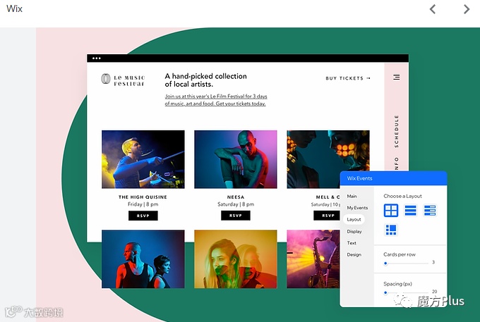Viewport: 480px width, 322px height.
Task: Click the 'Choose a Layout' label
Action: point(402,196)
